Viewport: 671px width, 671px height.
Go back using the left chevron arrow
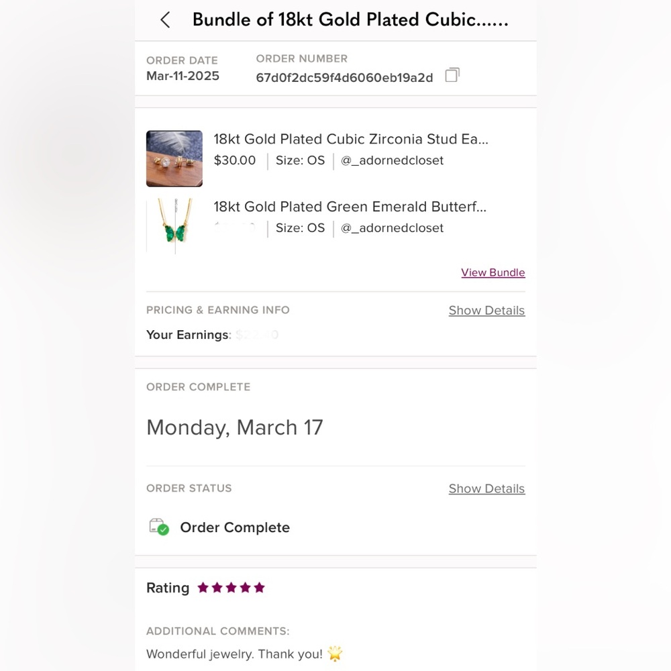tap(165, 20)
